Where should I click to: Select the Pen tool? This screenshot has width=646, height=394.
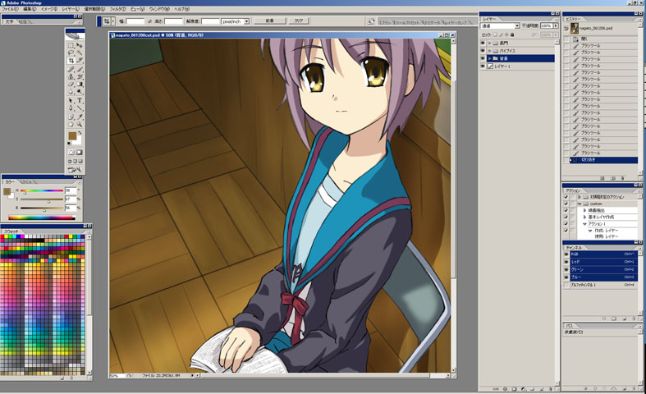point(71,108)
